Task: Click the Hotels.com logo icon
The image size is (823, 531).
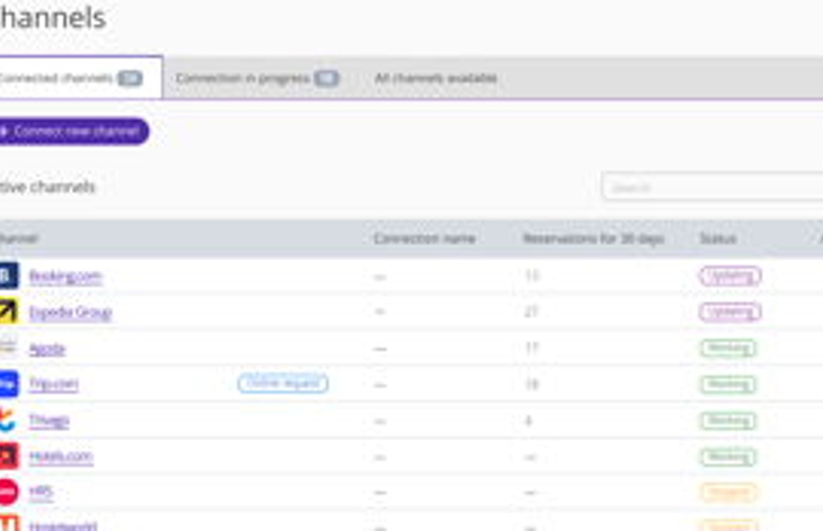Action: [x=8, y=456]
